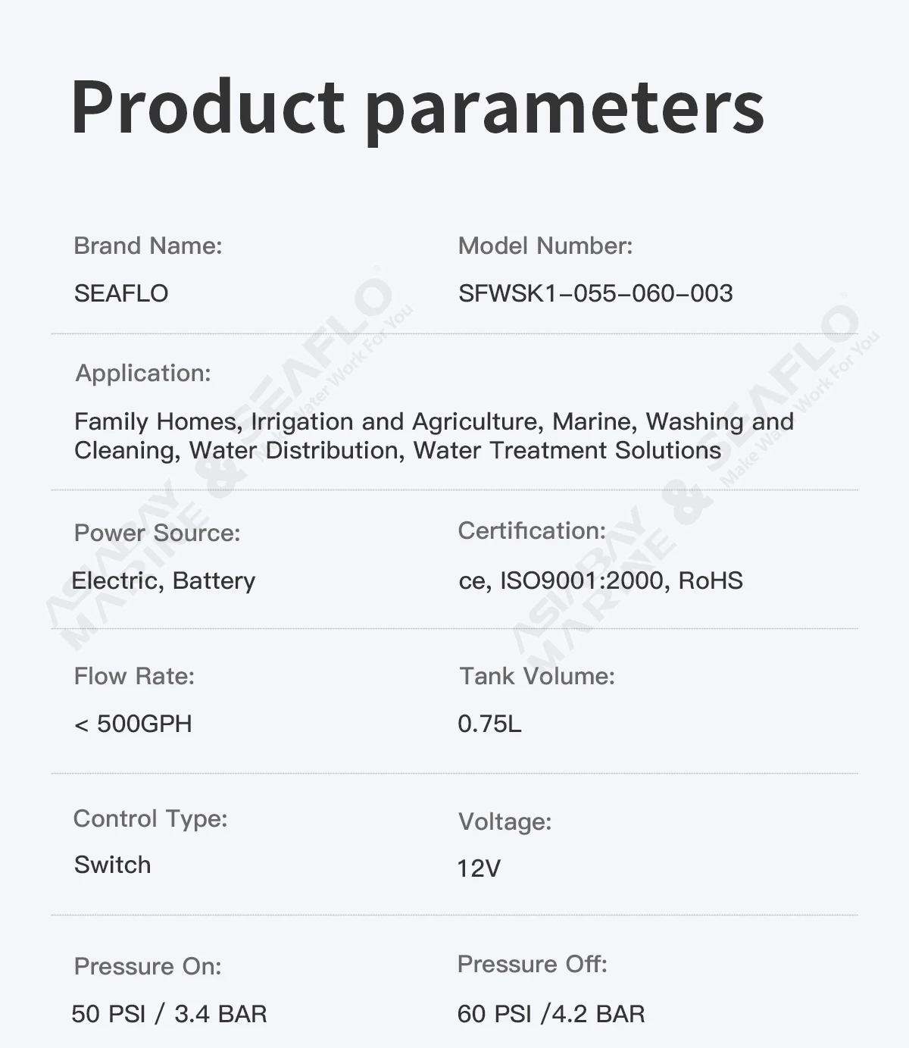The image size is (909, 1048).
Task: Select the 0.75L tank volume value
Action: [x=489, y=724]
